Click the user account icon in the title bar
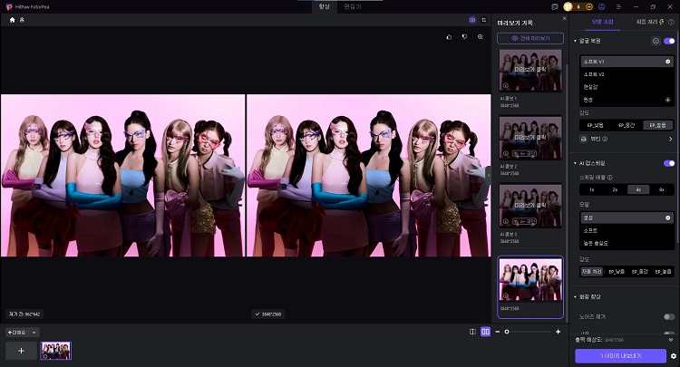The image size is (680, 367). tap(601, 7)
